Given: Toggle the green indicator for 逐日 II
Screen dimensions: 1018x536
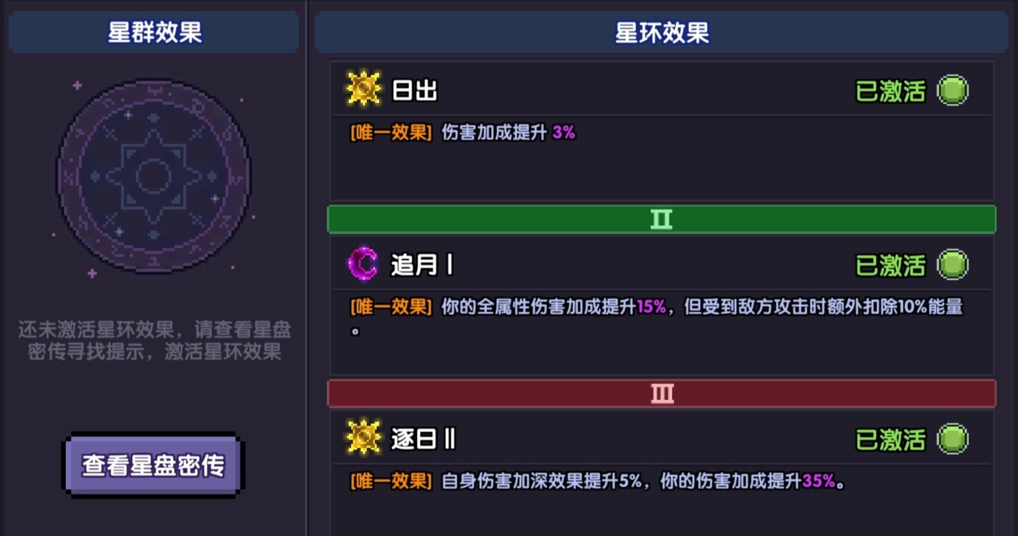Looking at the screenshot, I should [952, 439].
